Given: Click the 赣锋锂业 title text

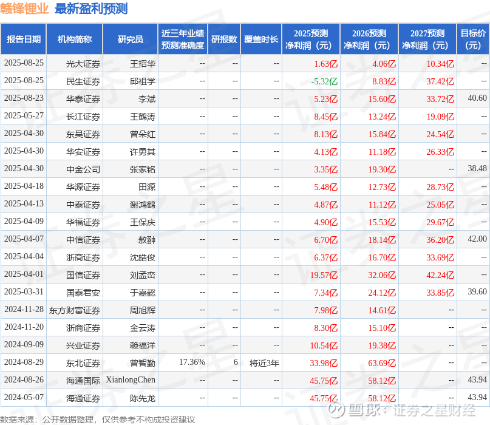Looking at the screenshot, I should (x=24, y=8).
